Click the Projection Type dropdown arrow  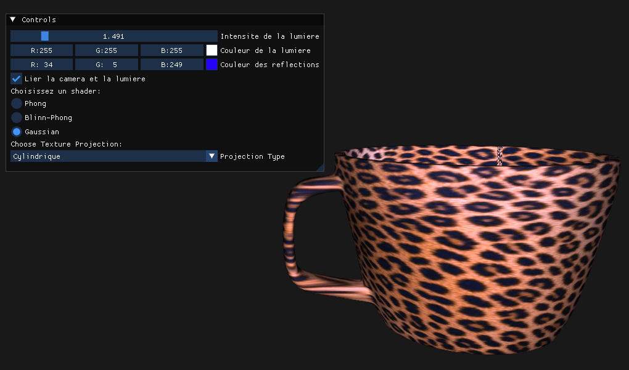click(212, 156)
